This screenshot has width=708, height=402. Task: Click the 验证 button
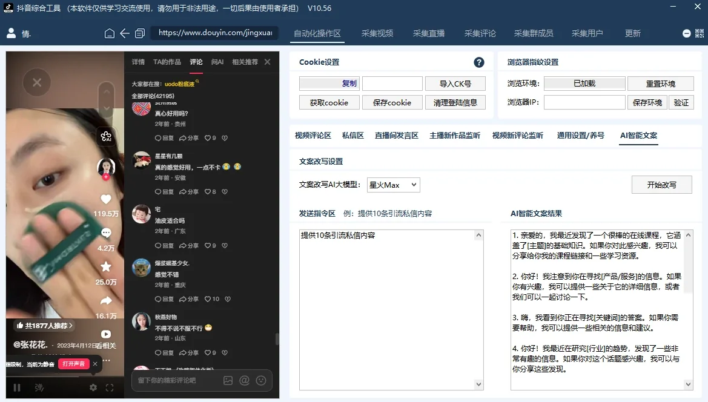[681, 102]
